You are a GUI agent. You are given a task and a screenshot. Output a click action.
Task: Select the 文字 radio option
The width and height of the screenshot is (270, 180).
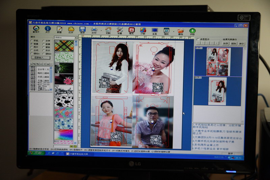click(46, 41)
